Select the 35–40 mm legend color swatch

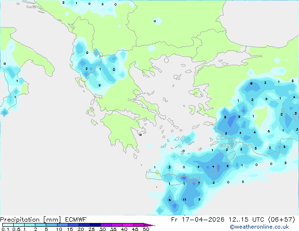coord(116,225)
